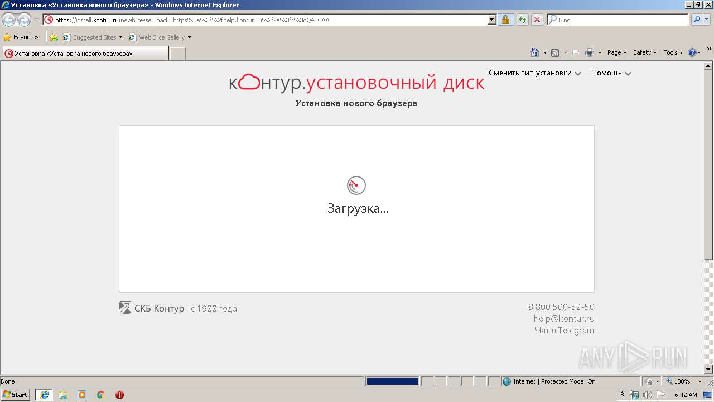Show more command bar items chevron

tap(710, 50)
